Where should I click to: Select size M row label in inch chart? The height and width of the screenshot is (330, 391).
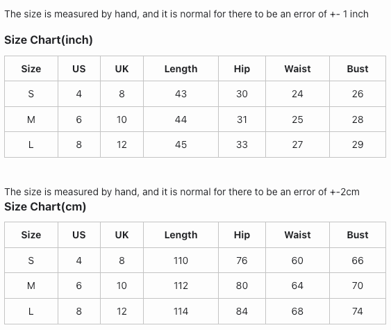point(31,119)
